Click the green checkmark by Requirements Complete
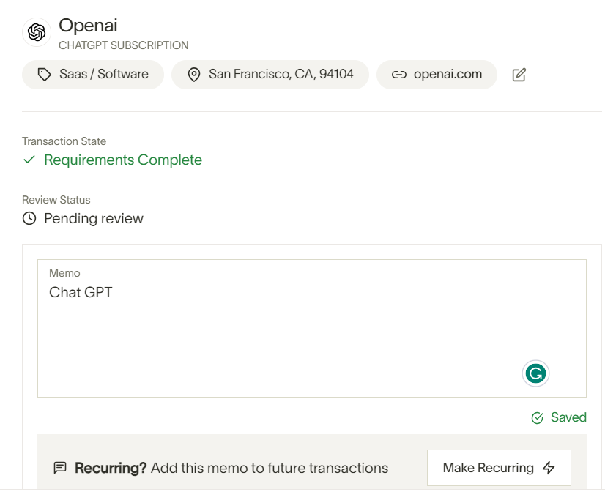This screenshot has height=492, width=605. click(29, 160)
